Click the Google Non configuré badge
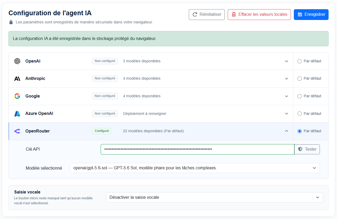Screen dimensions: 337x219 (105, 96)
